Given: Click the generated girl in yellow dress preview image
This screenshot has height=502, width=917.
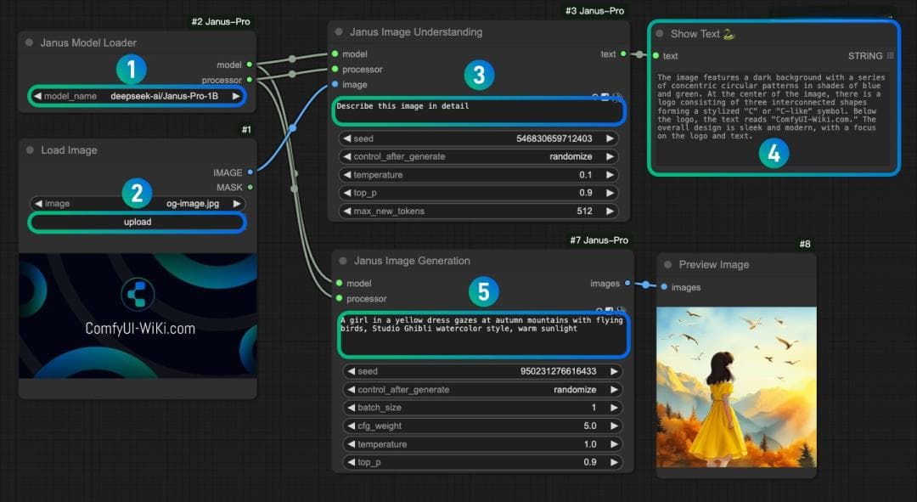Looking at the screenshot, I should pos(736,387).
